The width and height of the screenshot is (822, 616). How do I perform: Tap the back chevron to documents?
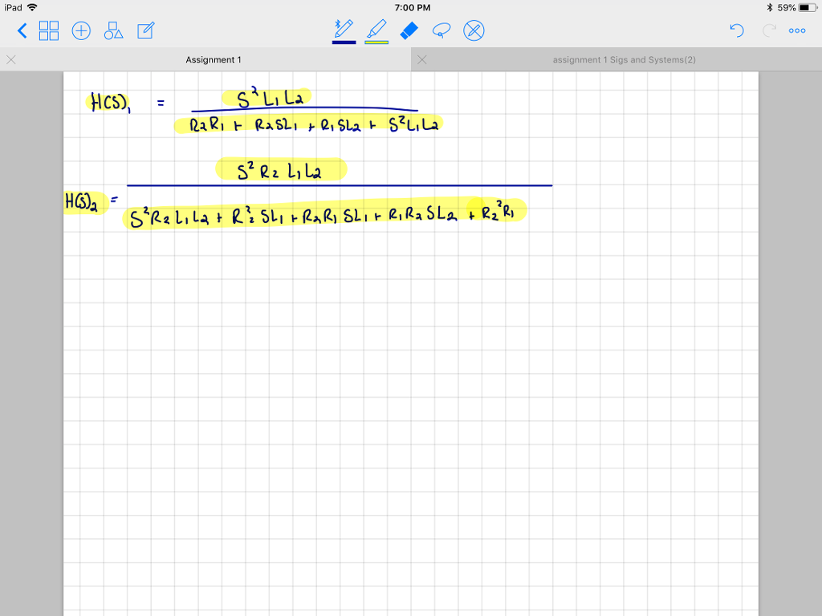(x=22, y=30)
